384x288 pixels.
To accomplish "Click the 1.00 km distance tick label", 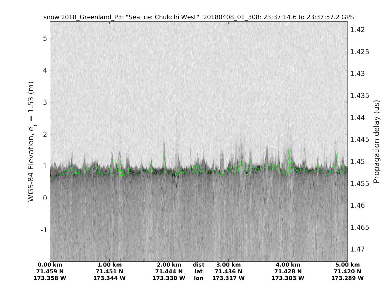I will point(109,265).
